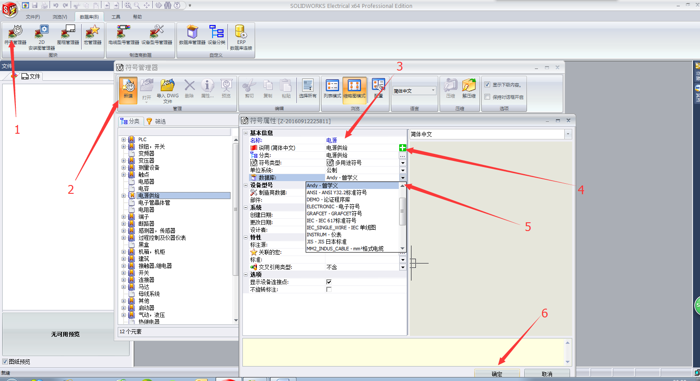Click the 删除 delete icon in symbol manager
Screen dimensions: 700x381
[x=189, y=89]
